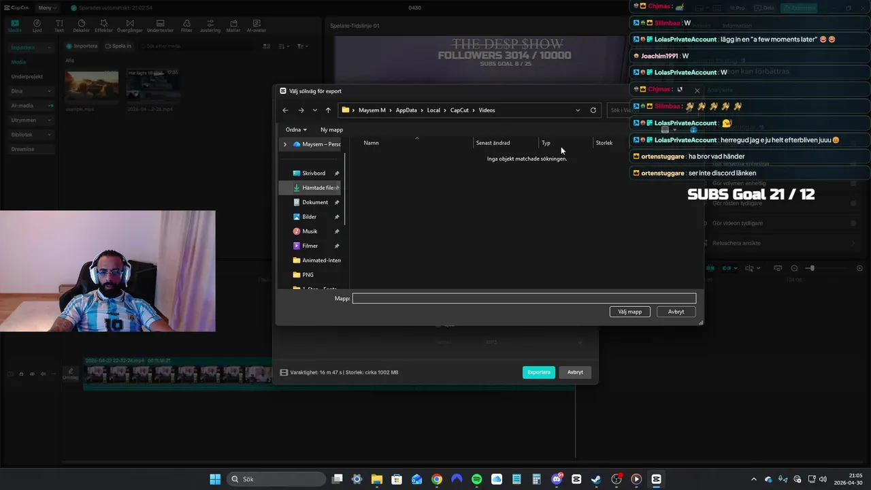The height and width of the screenshot is (490, 871).
Task: Open the Text tool in CapCut
Action: [x=59, y=26]
